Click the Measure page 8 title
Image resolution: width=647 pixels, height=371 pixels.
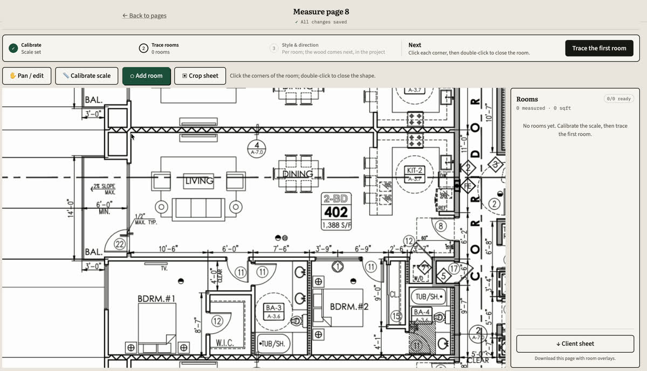[321, 11]
